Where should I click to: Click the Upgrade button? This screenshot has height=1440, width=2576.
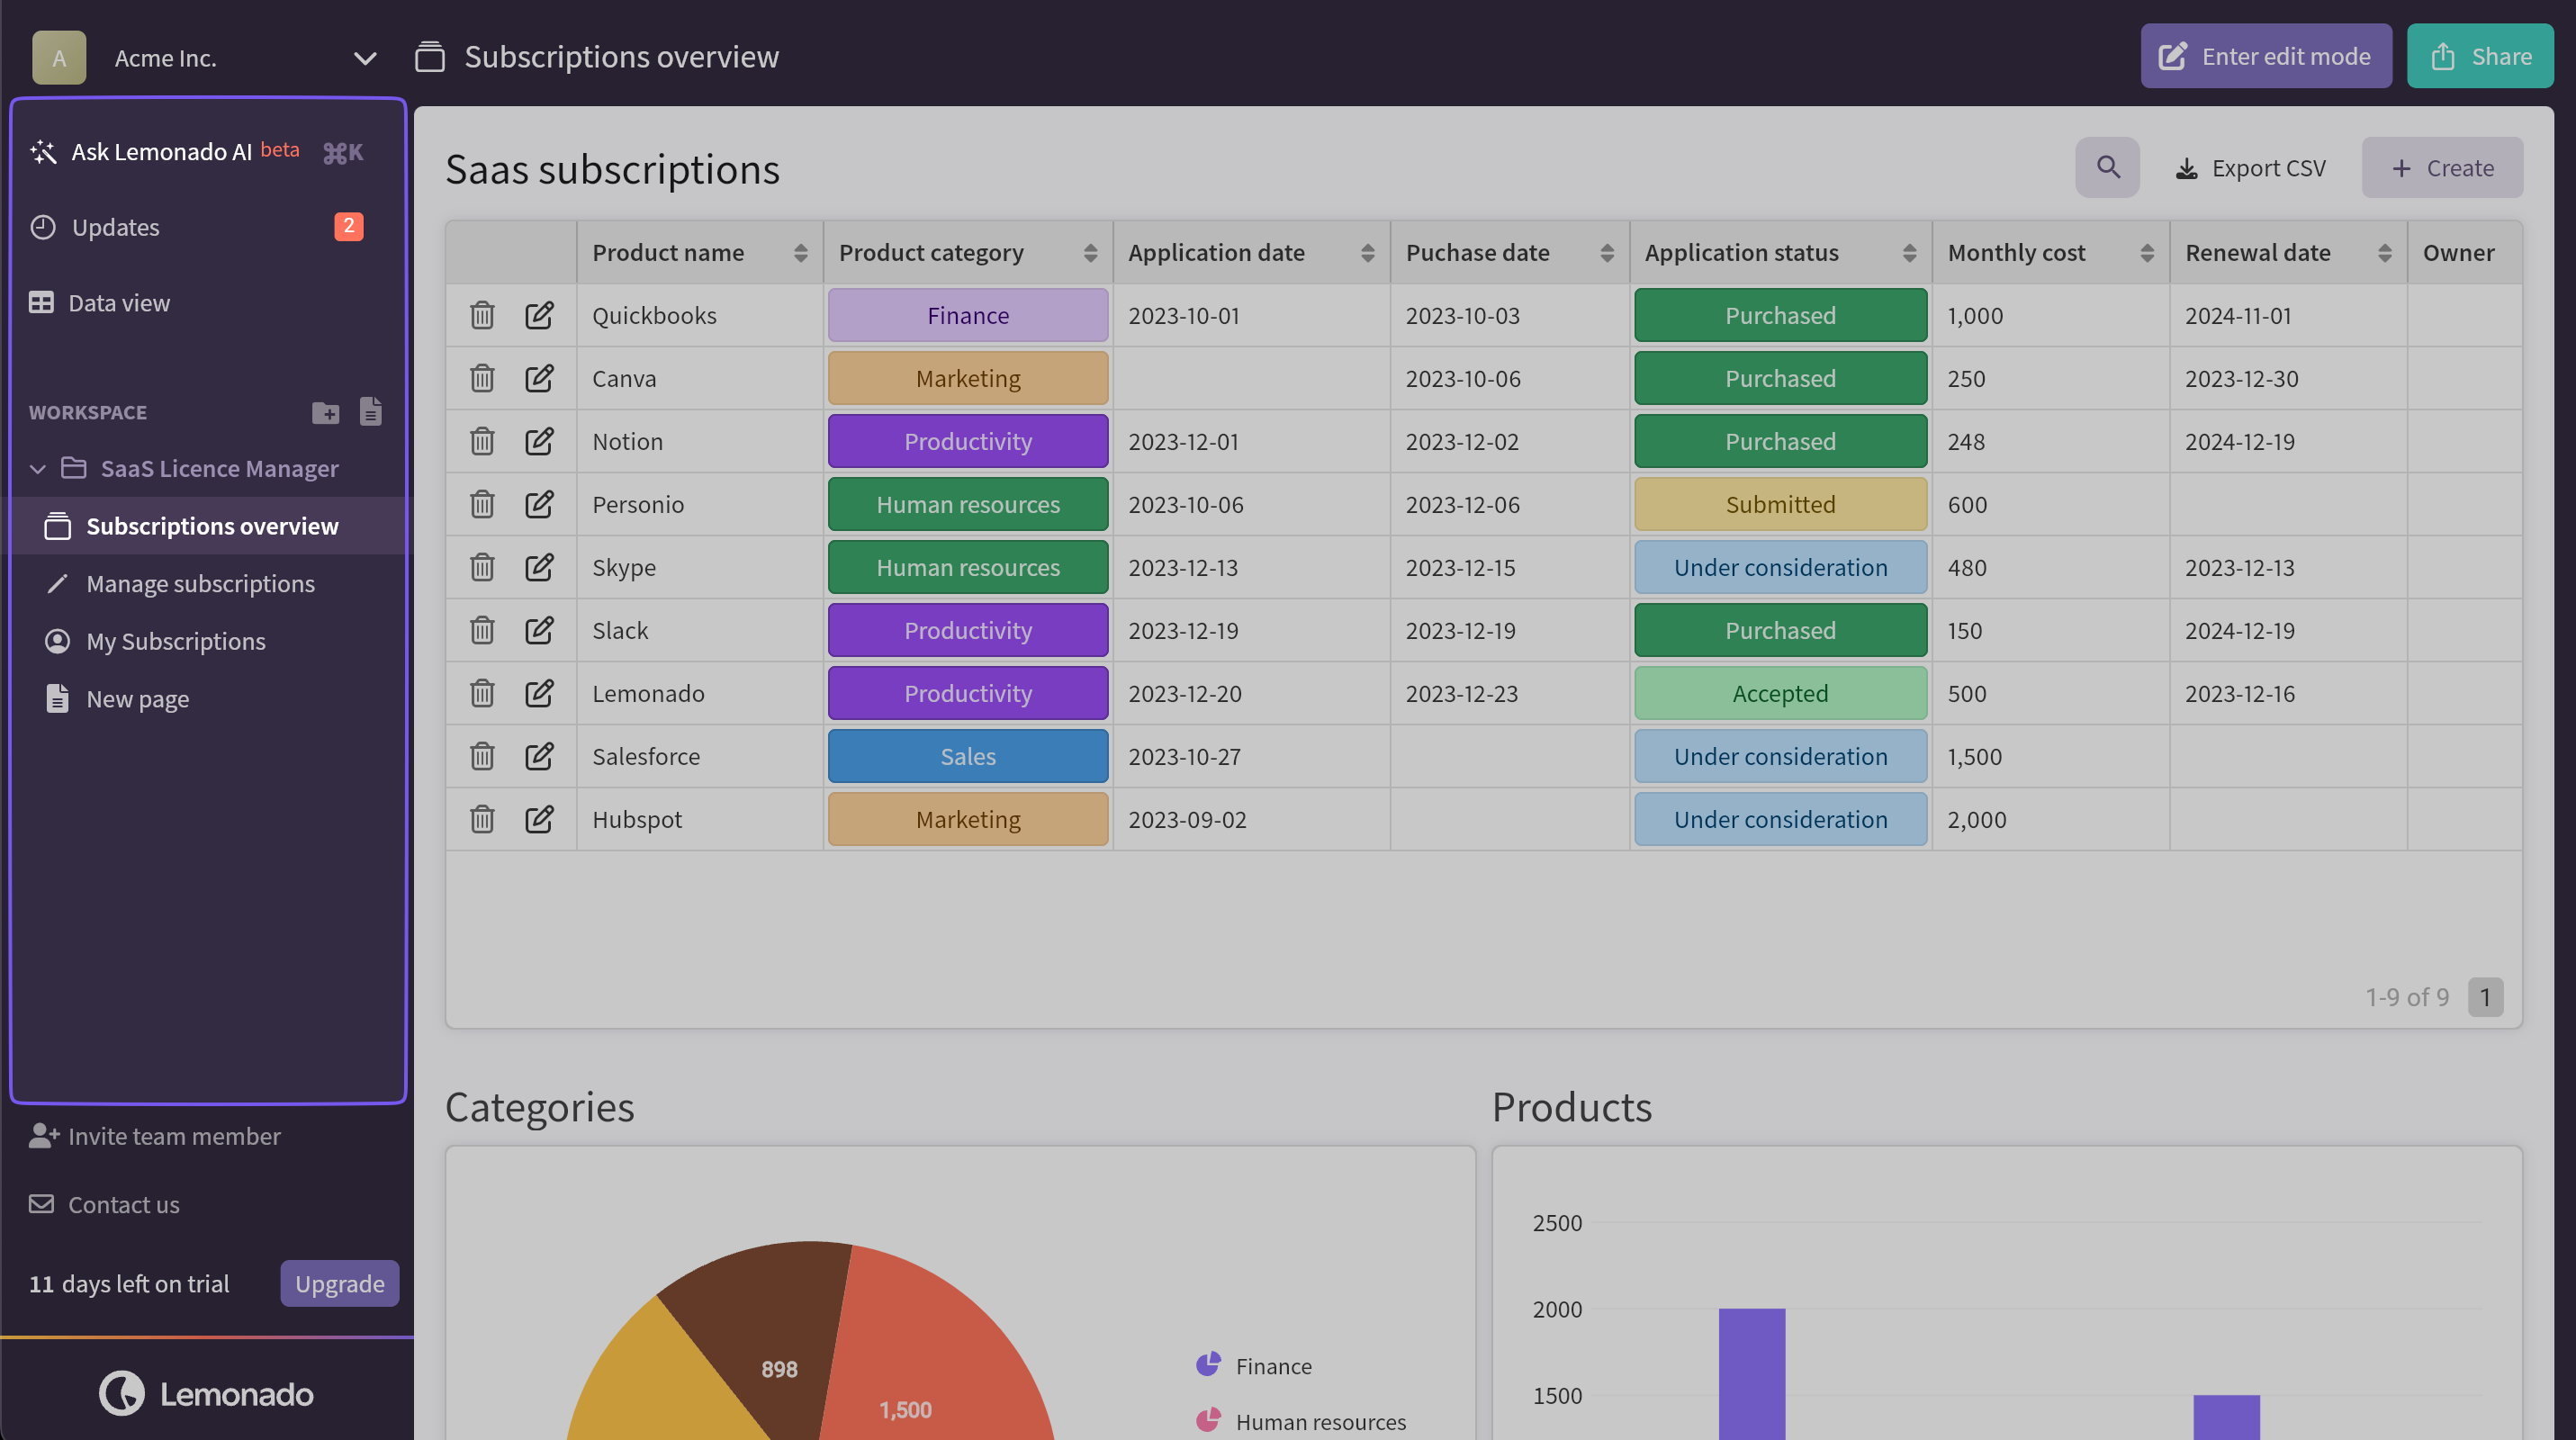[x=339, y=1283]
